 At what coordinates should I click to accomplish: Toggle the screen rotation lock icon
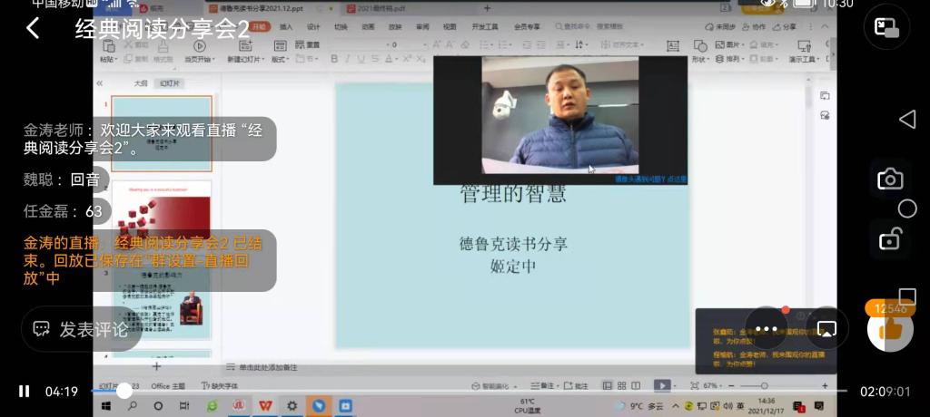point(890,239)
